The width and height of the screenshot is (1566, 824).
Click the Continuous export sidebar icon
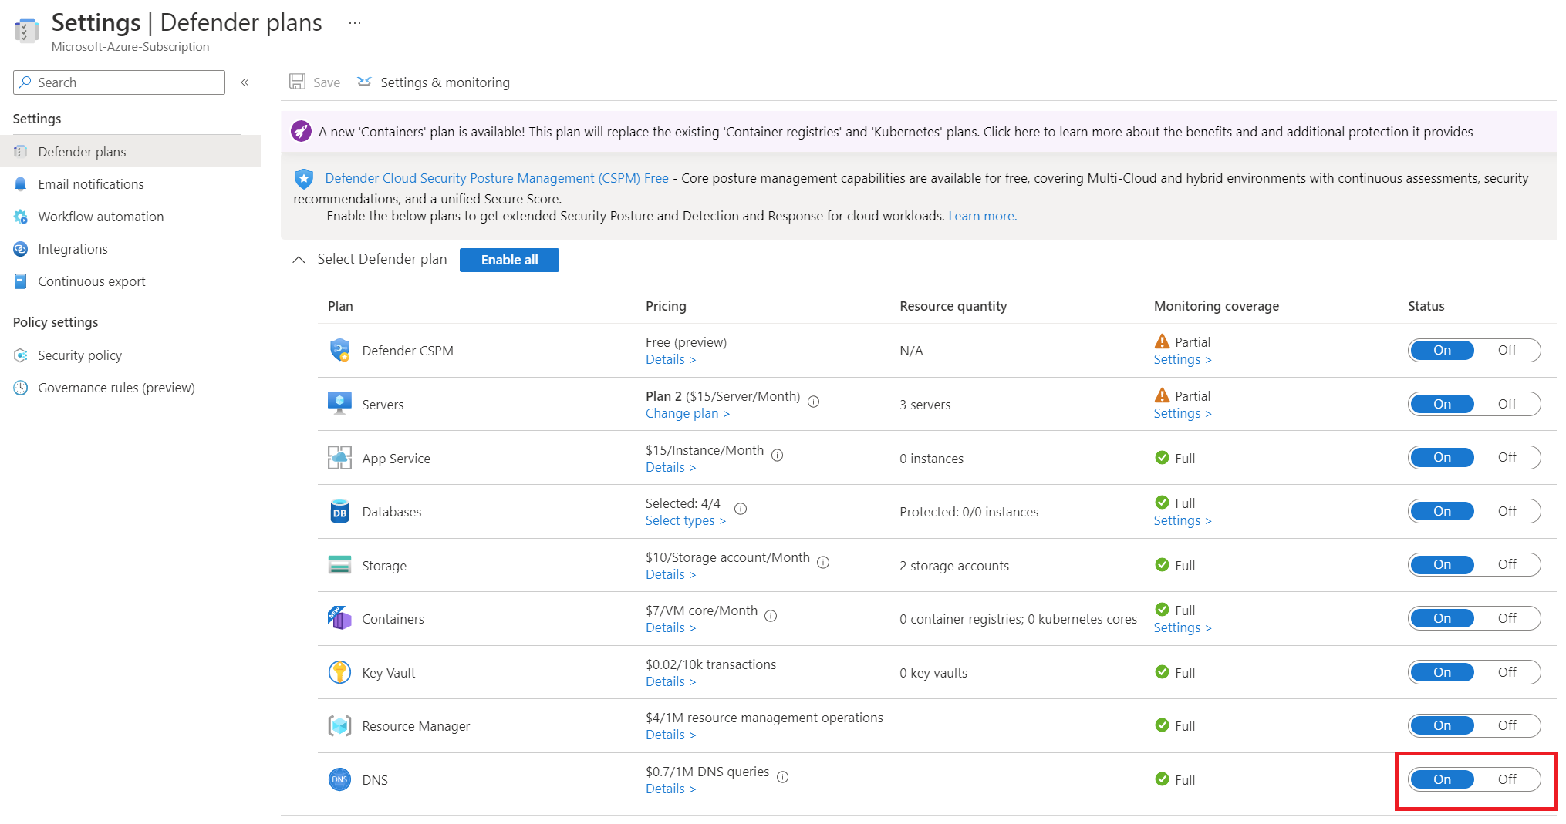point(21,281)
